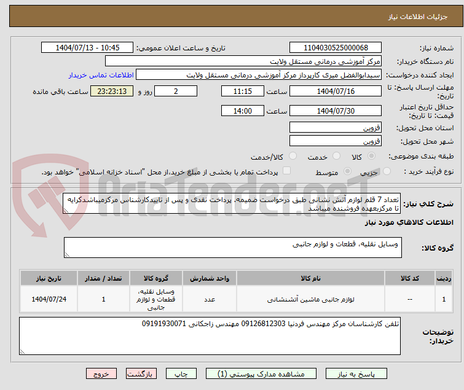Click the deadline time field 11:15
Screen dimensions: 464x390
(242, 91)
